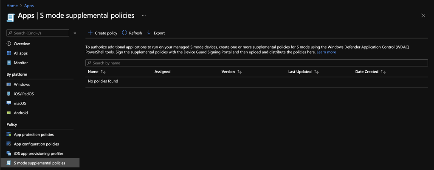Click the App protection policies icon
The height and width of the screenshot is (170, 434).
pos(9,134)
